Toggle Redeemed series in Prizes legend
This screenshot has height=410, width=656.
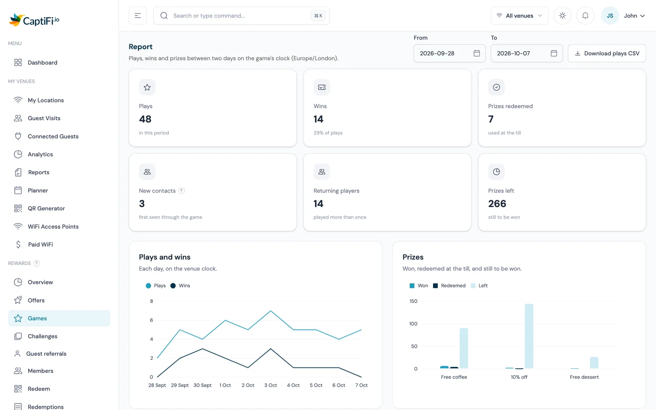point(449,286)
